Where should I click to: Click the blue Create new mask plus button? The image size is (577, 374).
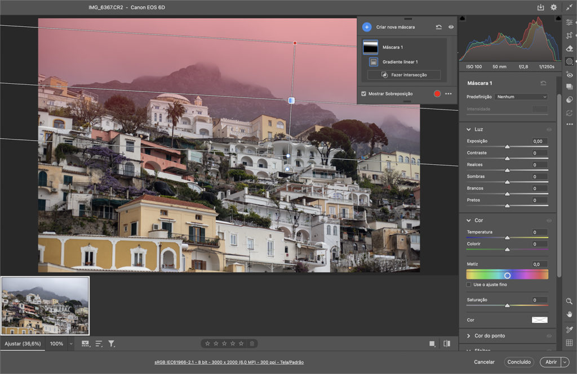click(367, 27)
